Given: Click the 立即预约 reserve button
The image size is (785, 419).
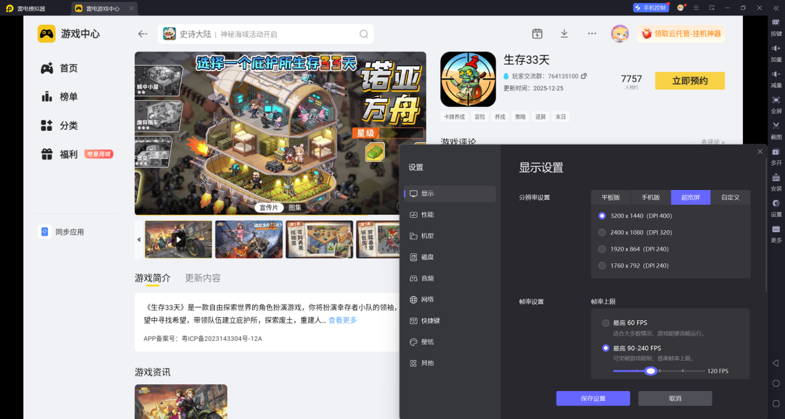Looking at the screenshot, I should point(690,81).
